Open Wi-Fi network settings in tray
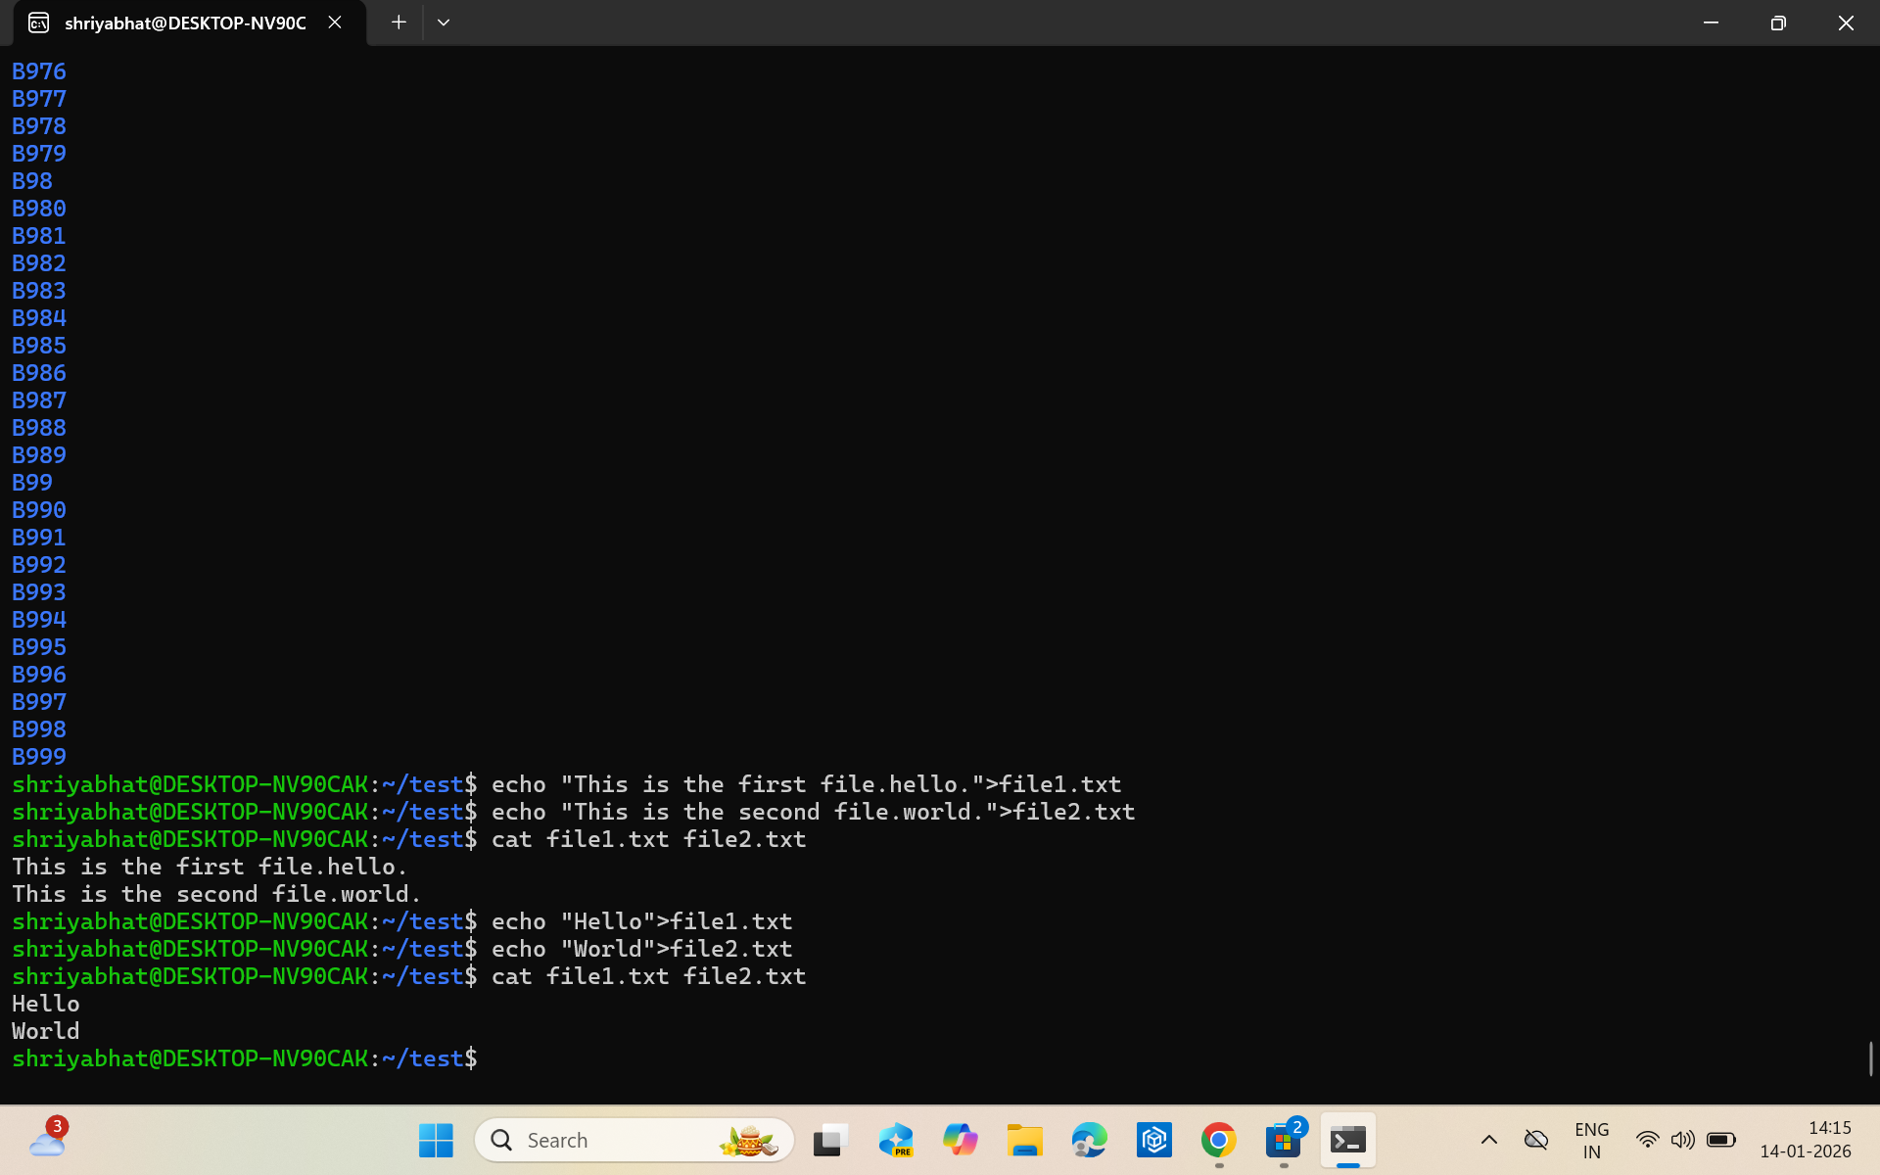This screenshot has height=1175, width=1880. tap(1647, 1140)
